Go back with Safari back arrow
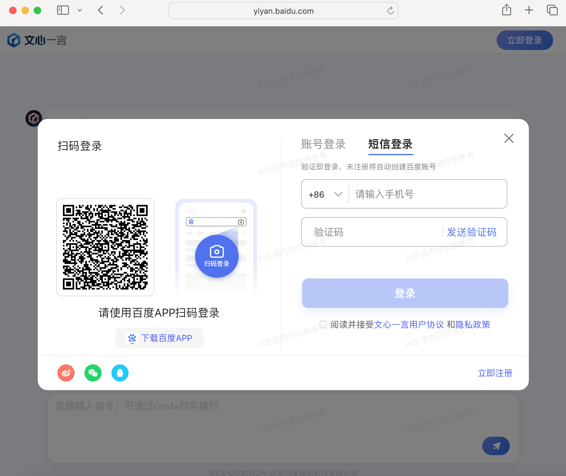Screen dimensions: 566x476 click(101, 10)
